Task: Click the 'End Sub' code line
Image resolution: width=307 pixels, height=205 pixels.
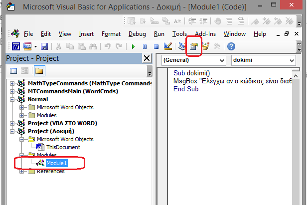Action: point(186,89)
